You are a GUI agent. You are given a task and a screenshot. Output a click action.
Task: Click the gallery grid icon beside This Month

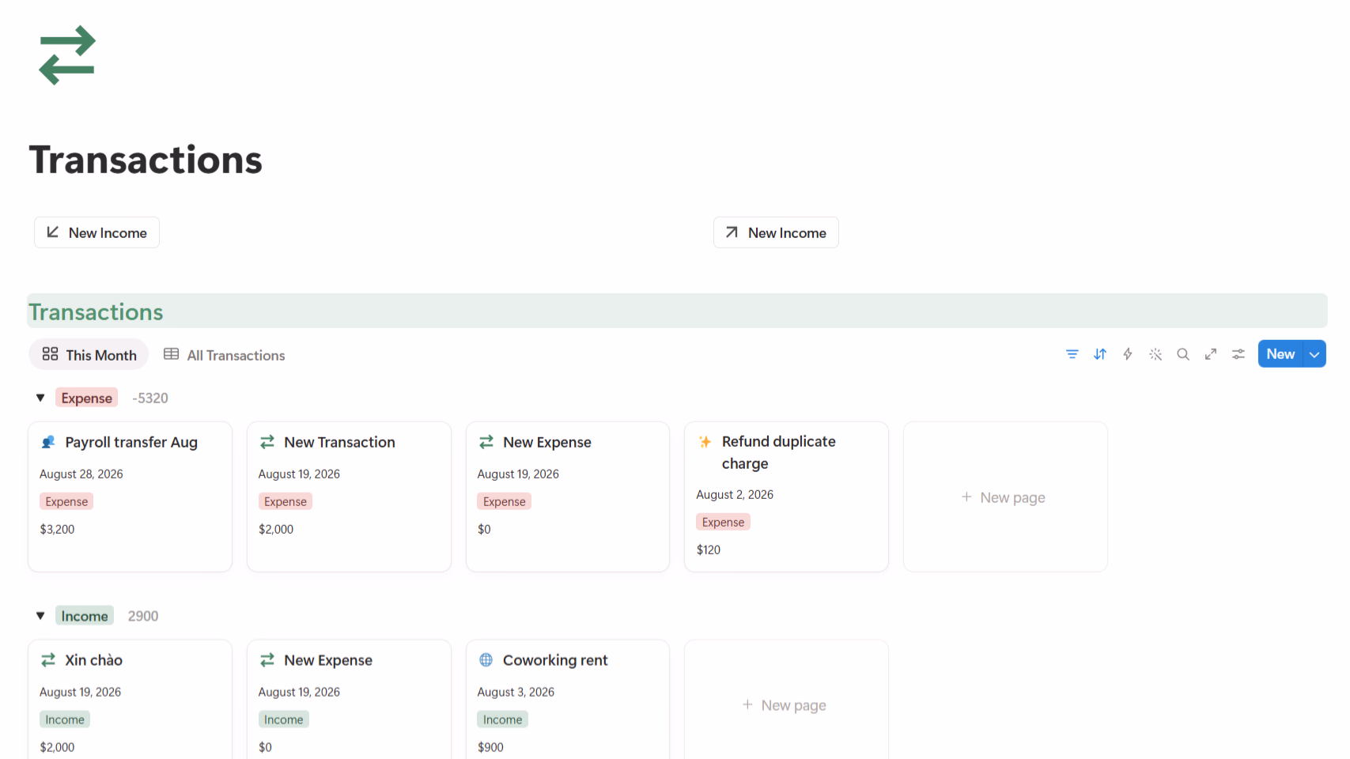[50, 354]
